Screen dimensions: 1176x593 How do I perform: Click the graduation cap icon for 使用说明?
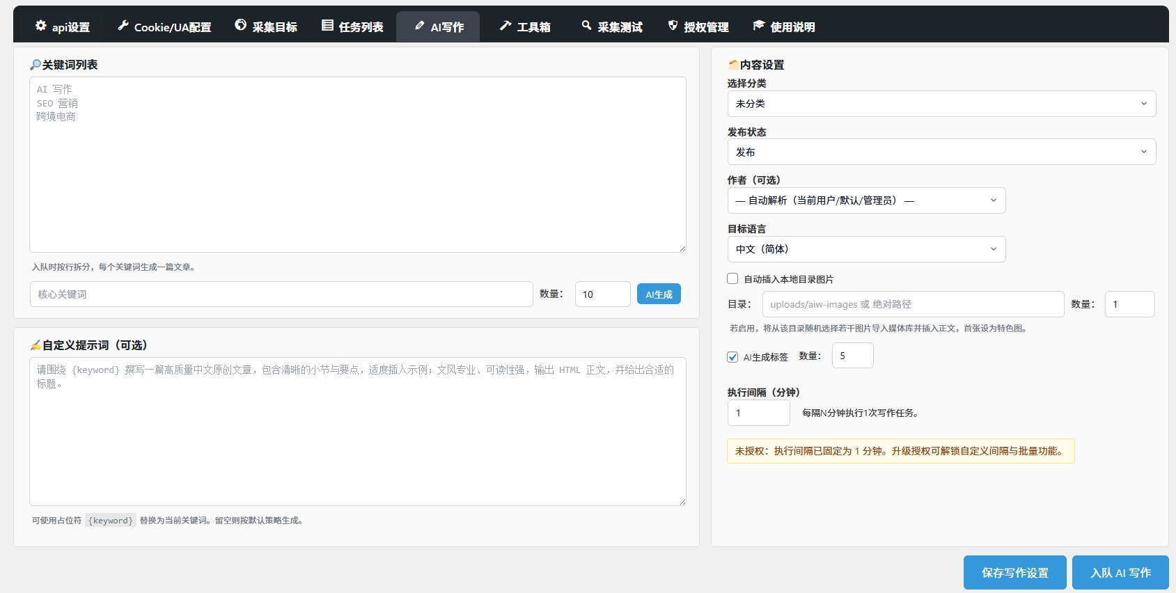click(x=759, y=26)
